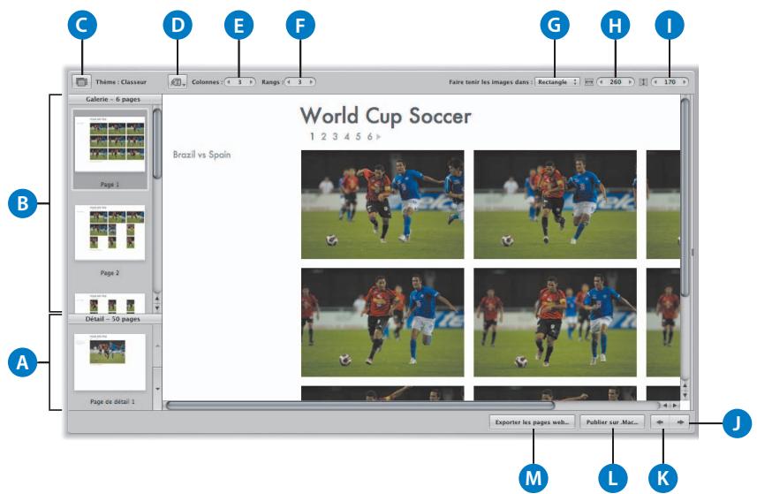
Task: Click the gallery pane scroll up arrow
Action: (157, 299)
